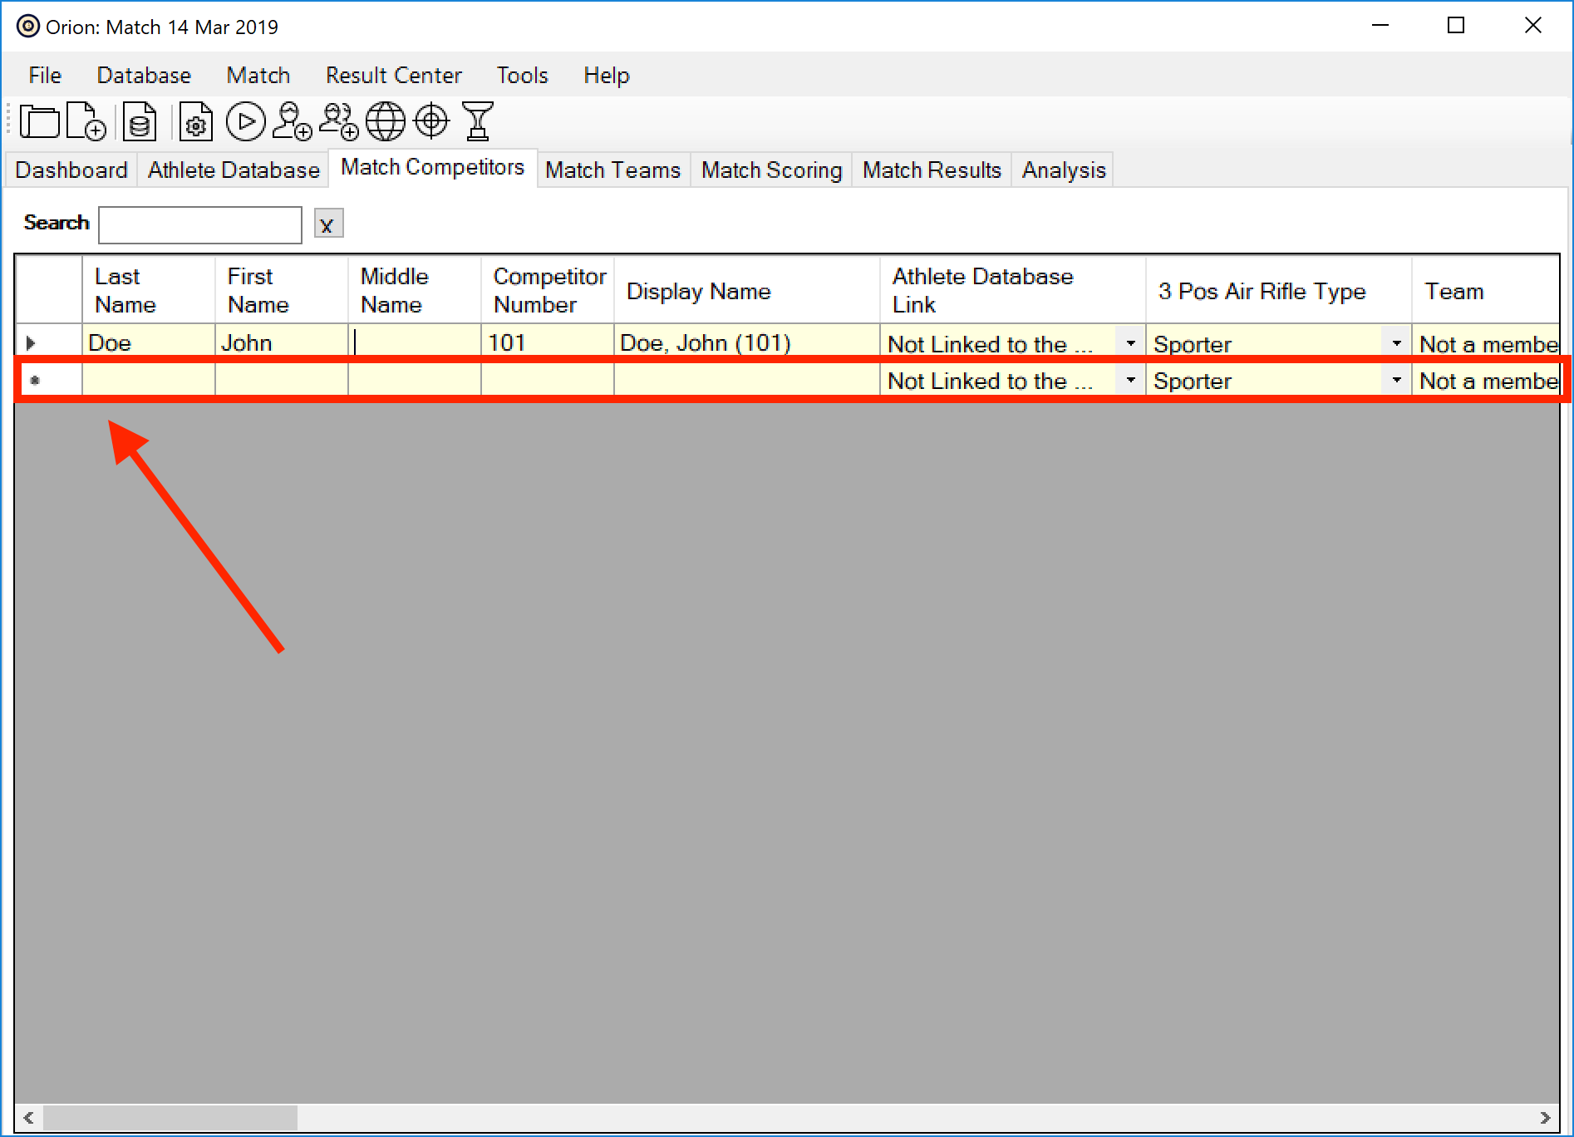Click the trophy toolbar icon

(478, 122)
